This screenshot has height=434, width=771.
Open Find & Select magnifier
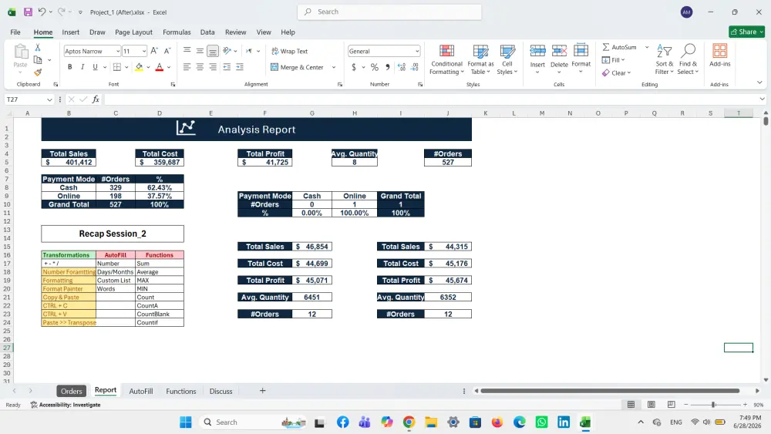pyautogui.click(x=688, y=60)
